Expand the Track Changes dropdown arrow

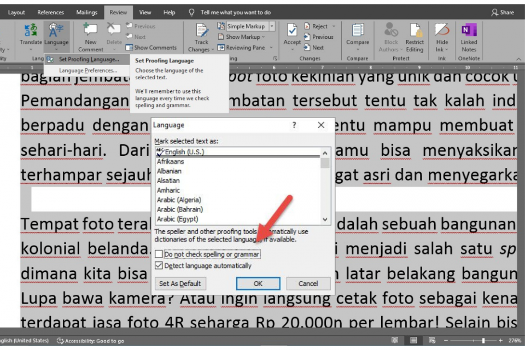[212, 50]
